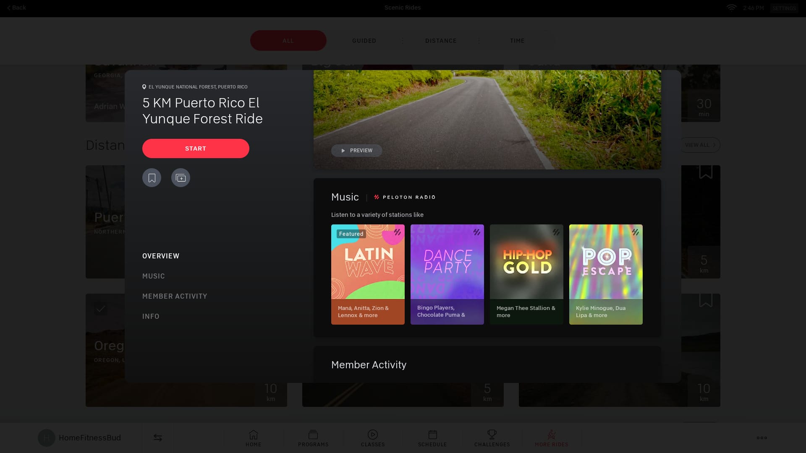Open the three-dot more menu
The image size is (806, 453).
pos(762,438)
